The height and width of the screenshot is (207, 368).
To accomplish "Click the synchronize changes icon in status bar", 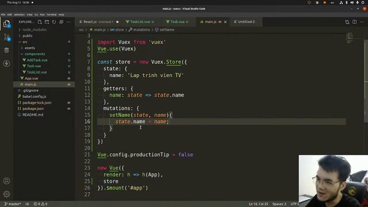I will pyautogui.click(x=27, y=204).
